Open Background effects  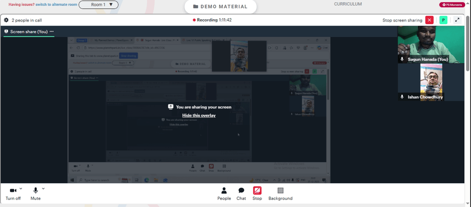pos(280,194)
